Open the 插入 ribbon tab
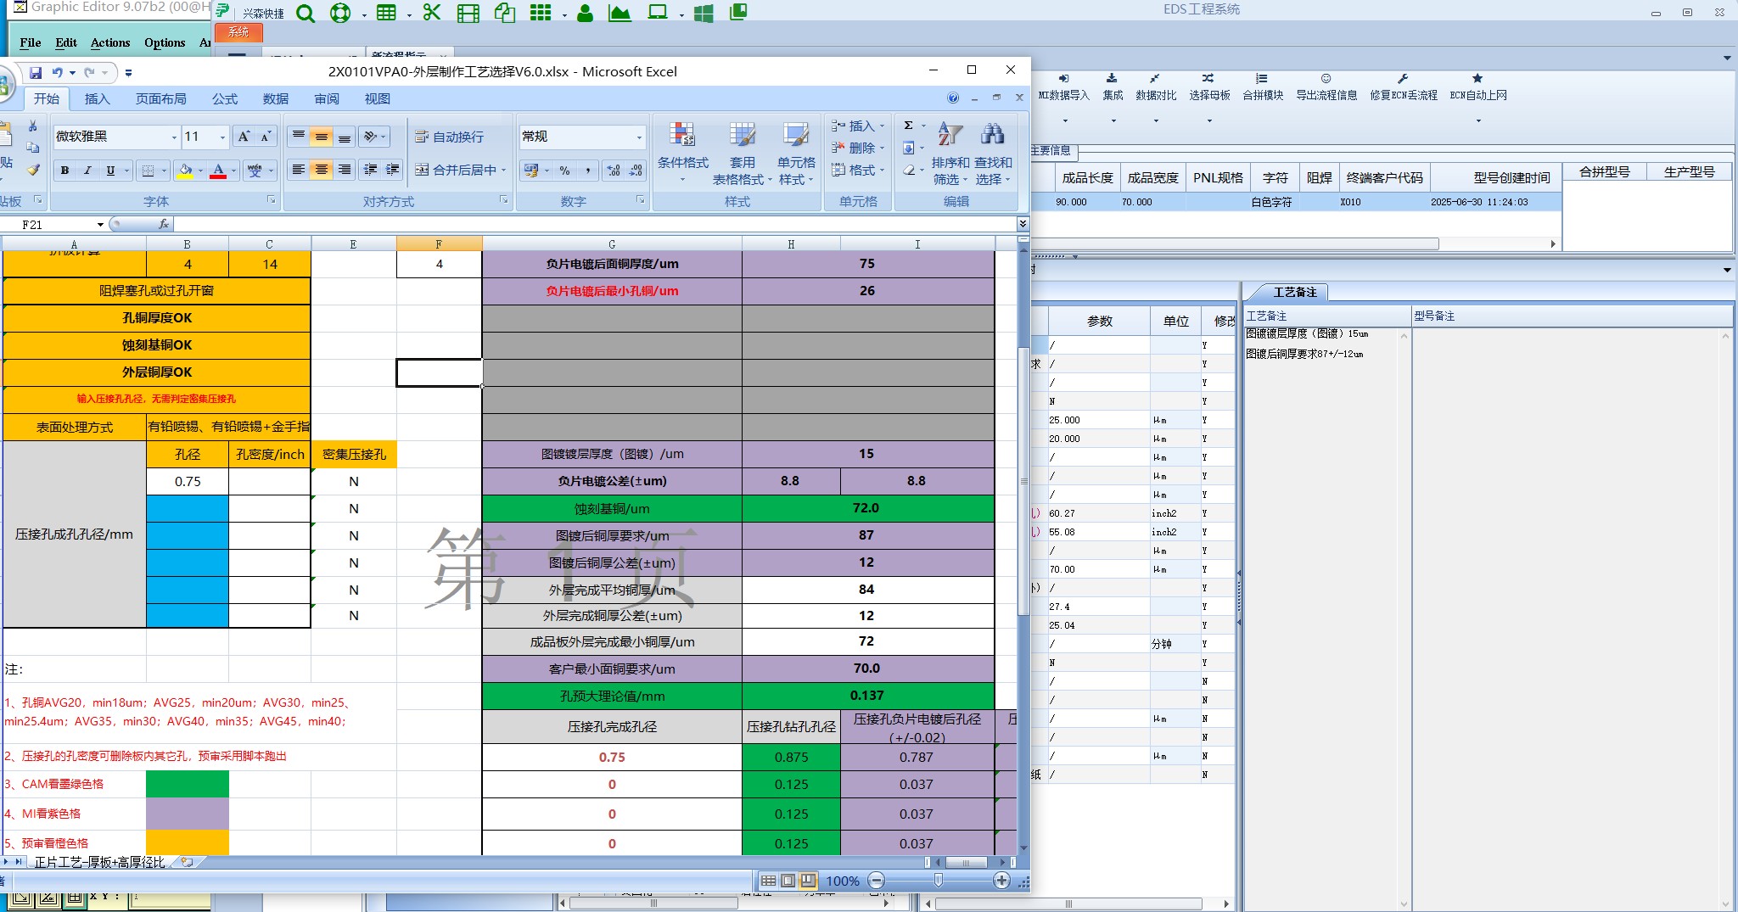Image resolution: width=1738 pixels, height=912 pixels. (x=98, y=99)
